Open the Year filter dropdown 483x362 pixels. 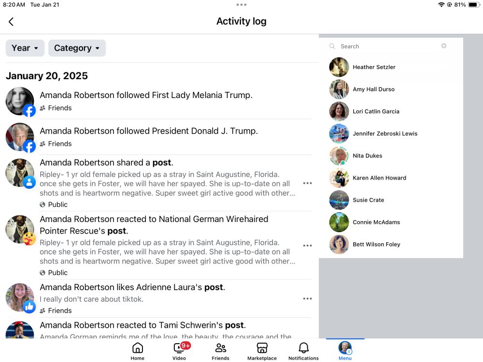pos(25,48)
